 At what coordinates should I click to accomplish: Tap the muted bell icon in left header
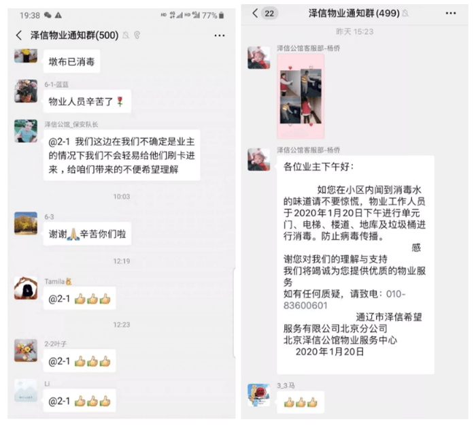(x=126, y=35)
